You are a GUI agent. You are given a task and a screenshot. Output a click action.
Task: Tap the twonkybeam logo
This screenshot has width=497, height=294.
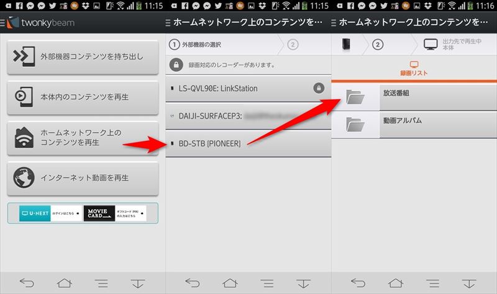[x=41, y=23]
